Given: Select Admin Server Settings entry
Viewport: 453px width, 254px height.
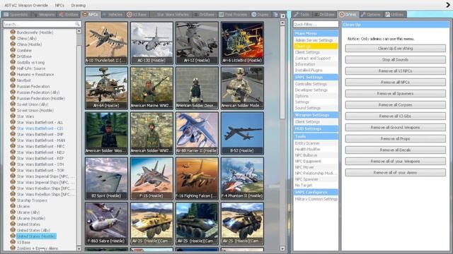Looking at the screenshot, I should pyautogui.click(x=314, y=40).
